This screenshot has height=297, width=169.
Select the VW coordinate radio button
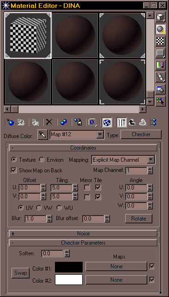coord(39,208)
